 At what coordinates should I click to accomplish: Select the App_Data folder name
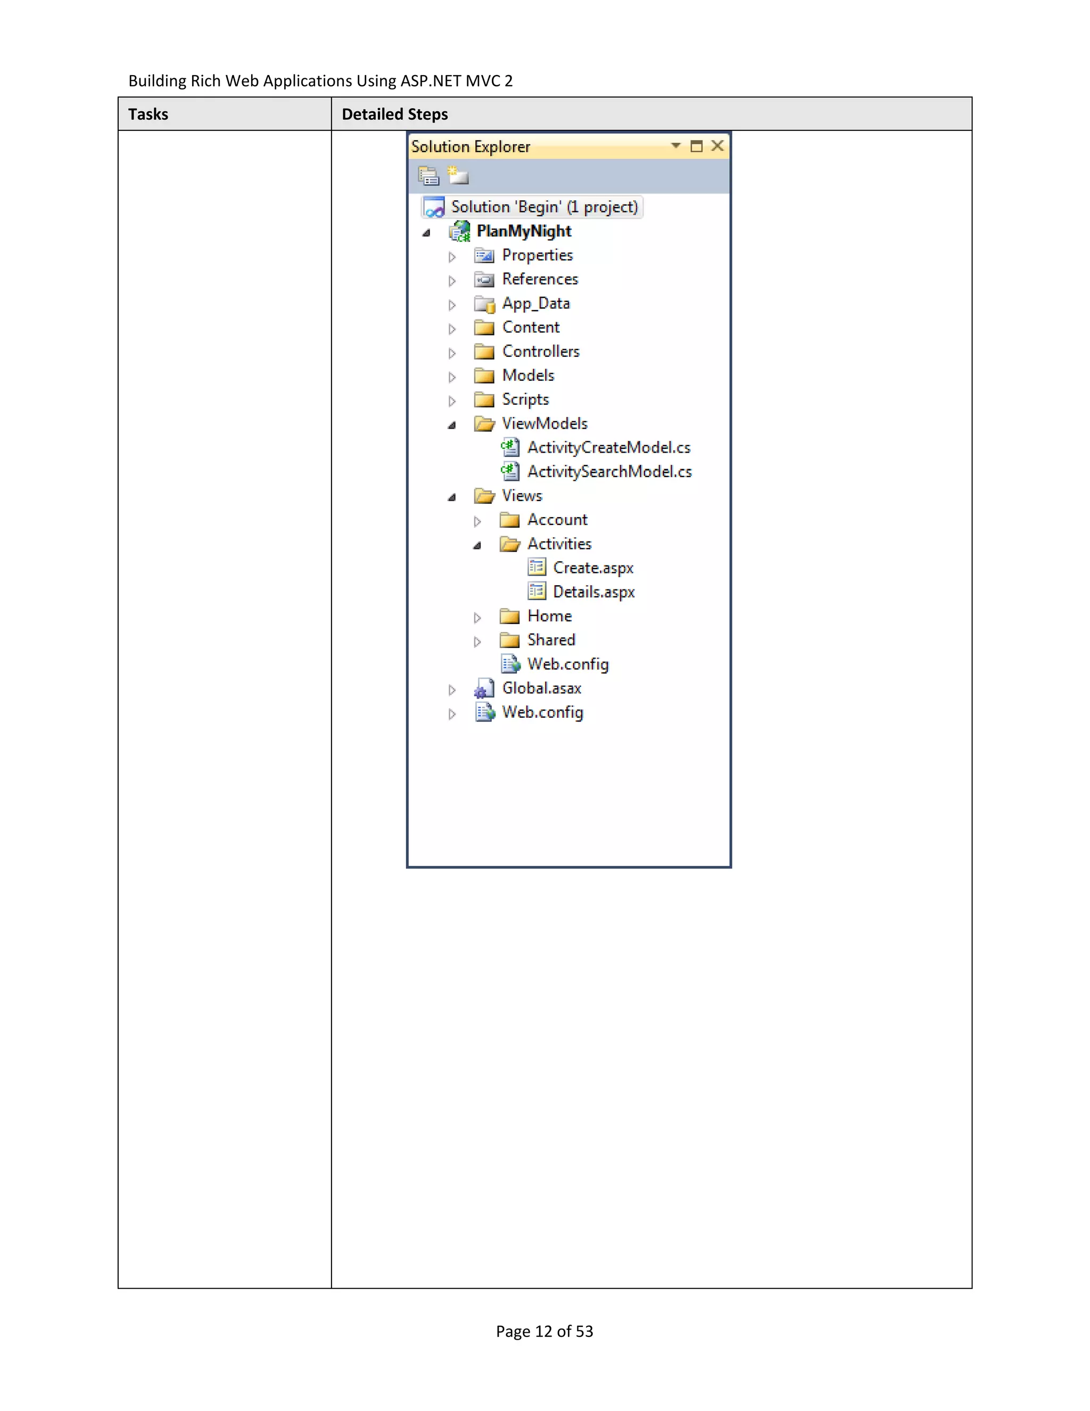point(536,303)
